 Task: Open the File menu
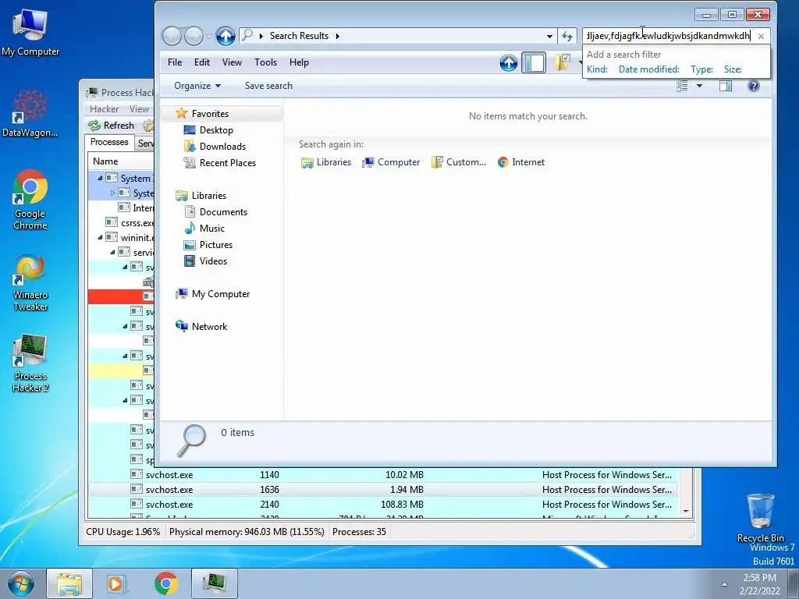pos(175,62)
